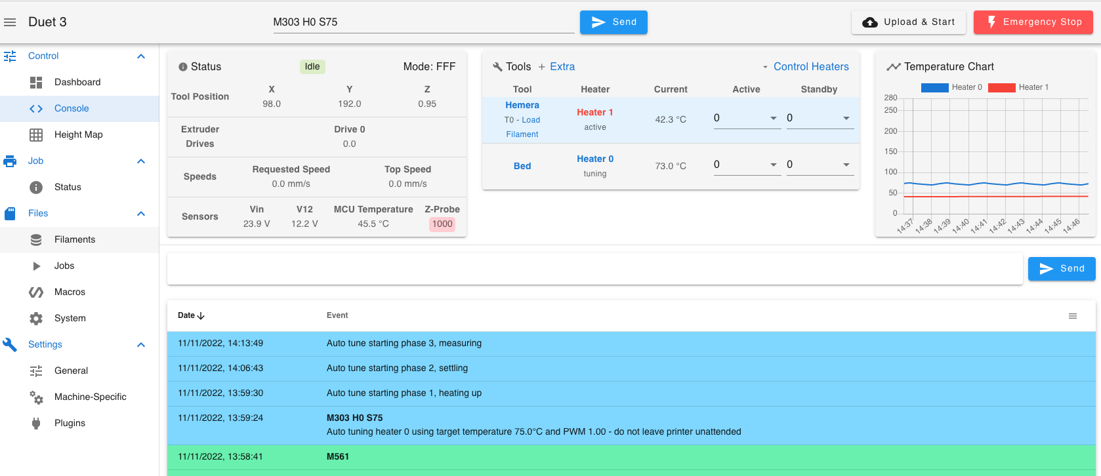Screen dimensions: 1101x476
Task: Click the Heater 1 link
Action: (595, 113)
